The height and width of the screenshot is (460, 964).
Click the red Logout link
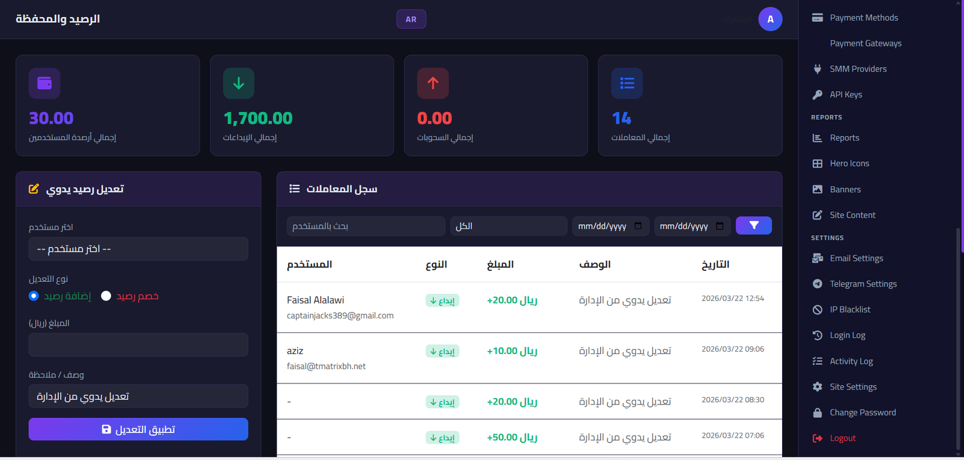842,438
